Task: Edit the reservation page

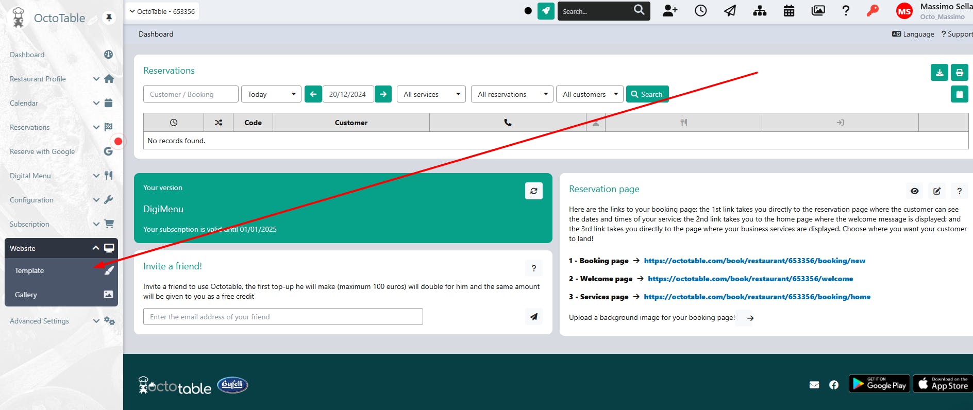Action: click(937, 191)
